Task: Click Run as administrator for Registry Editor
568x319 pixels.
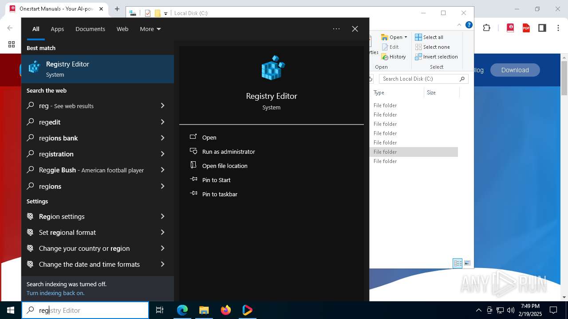Action: tap(229, 152)
